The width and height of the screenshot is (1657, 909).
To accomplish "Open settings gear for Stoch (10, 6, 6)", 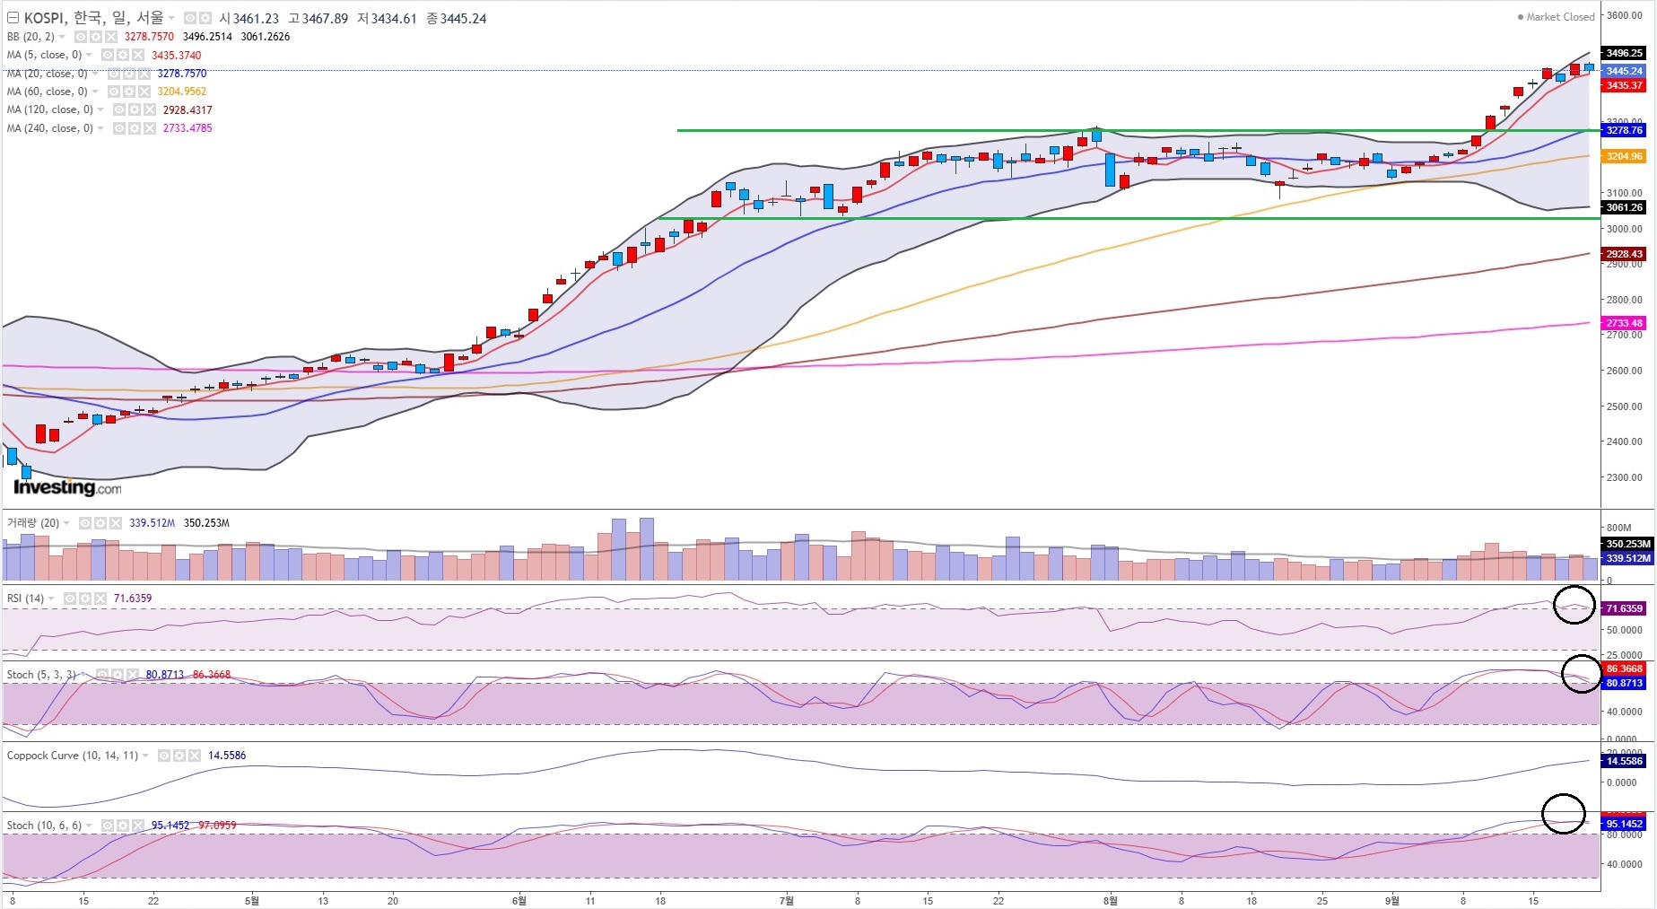I will click(x=123, y=826).
